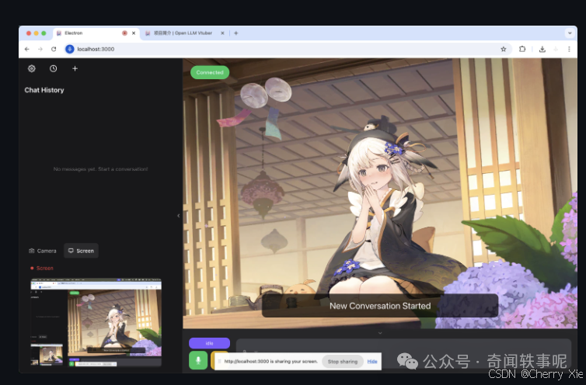The height and width of the screenshot is (385, 586).
Task: Click the 'Chat History' heading
Action: tap(44, 90)
